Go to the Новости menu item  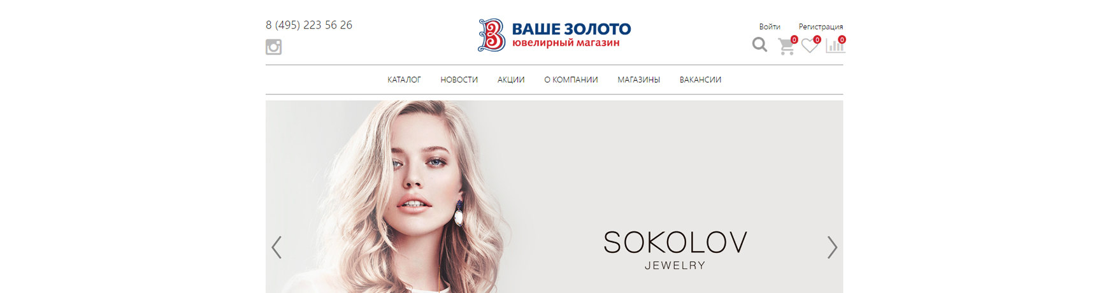tap(459, 80)
